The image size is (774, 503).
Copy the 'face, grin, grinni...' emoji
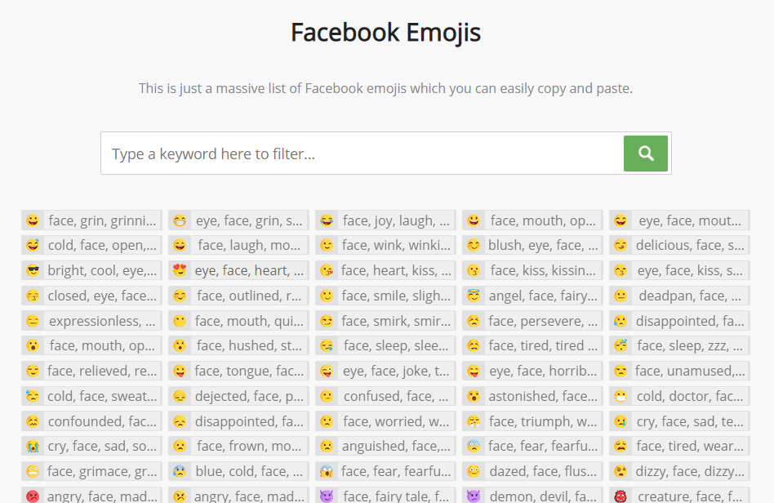[x=91, y=220]
